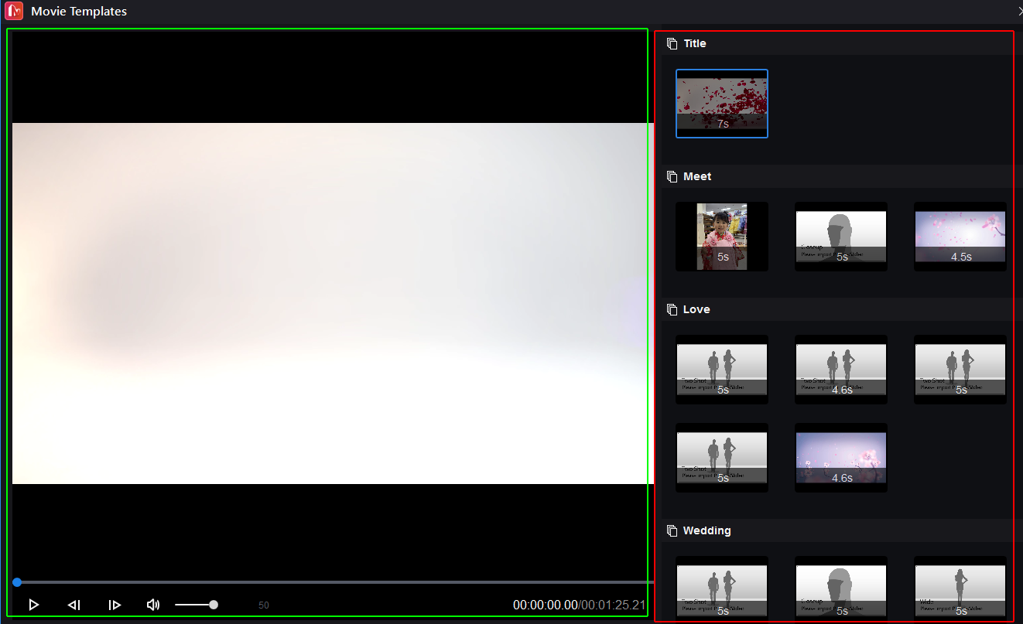Choose the Meet Group silhouette 5s template
The image size is (1023, 624).
841,237
